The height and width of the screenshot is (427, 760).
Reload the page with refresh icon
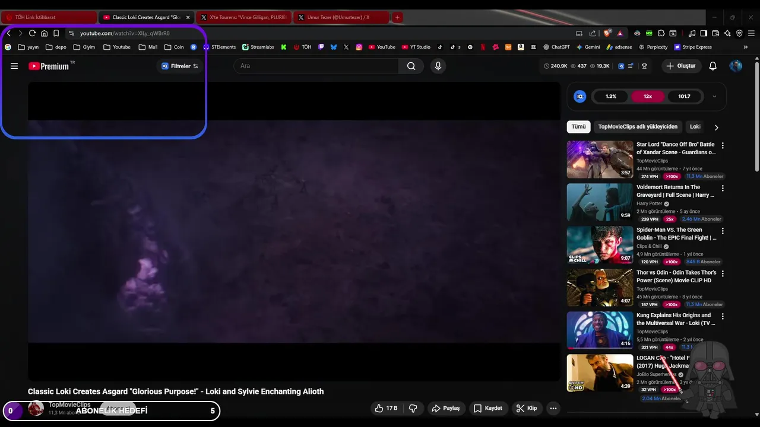(32, 33)
